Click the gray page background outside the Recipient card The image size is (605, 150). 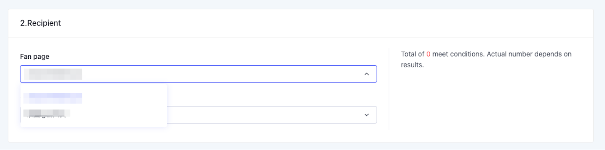[x=302, y=4]
